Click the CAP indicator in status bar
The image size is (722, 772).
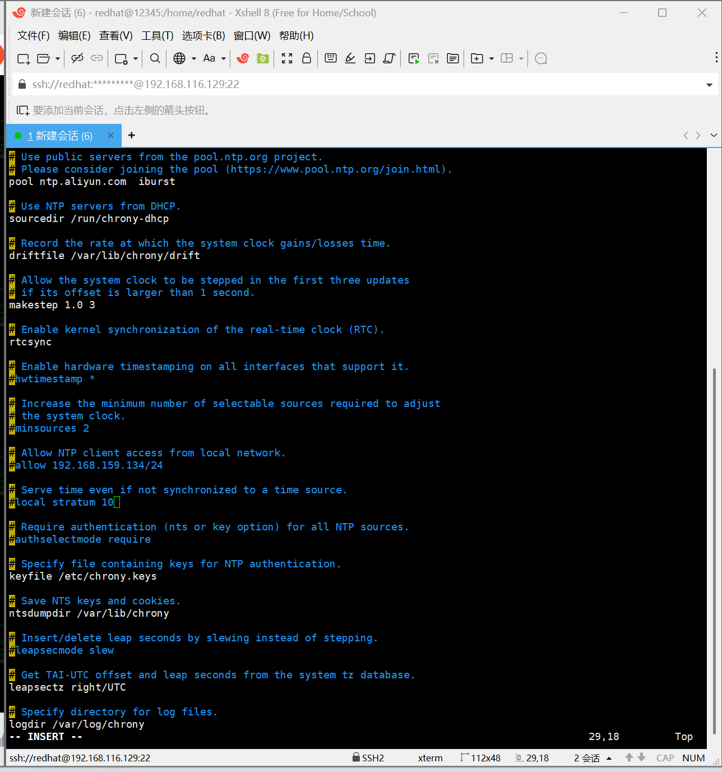pyautogui.click(x=665, y=758)
